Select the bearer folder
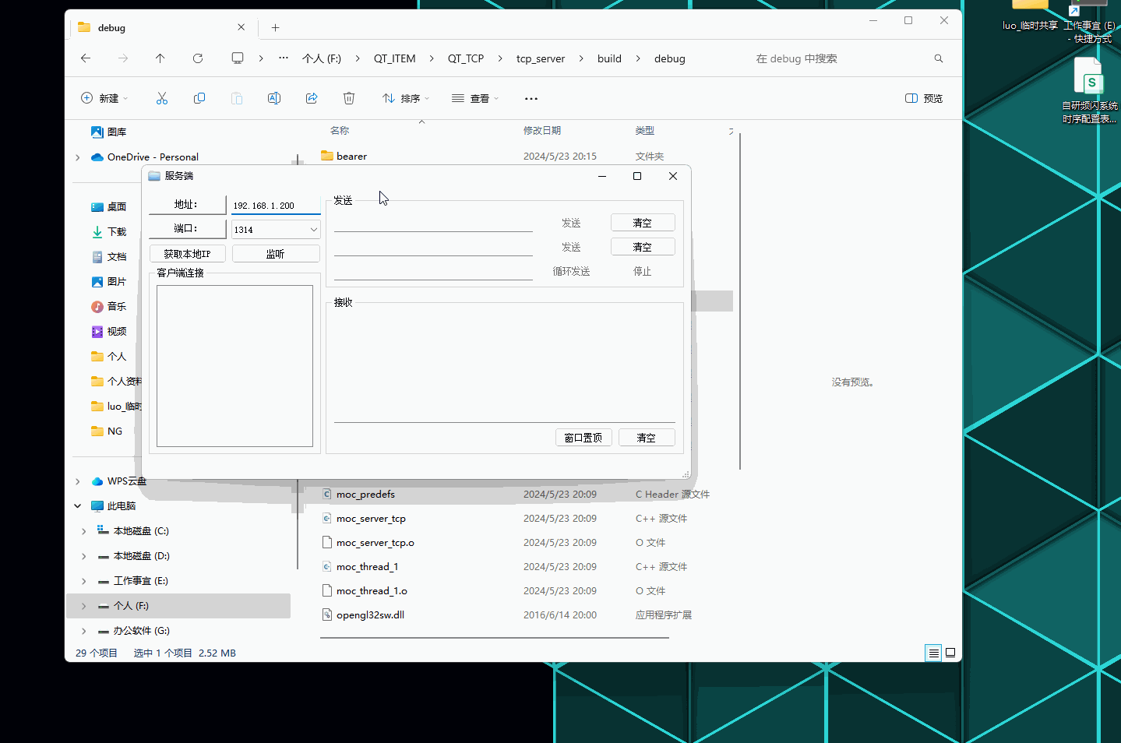The width and height of the screenshot is (1121, 743). pos(351,156)
